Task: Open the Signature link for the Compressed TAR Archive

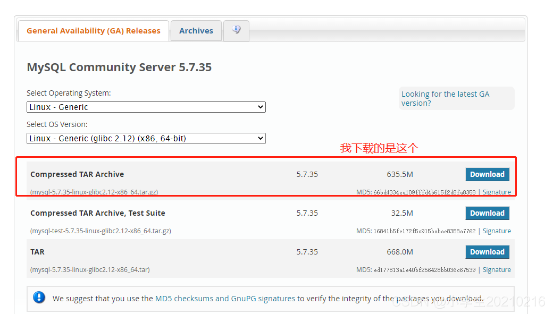Action: pyautogui.click(x=497, y=192)
